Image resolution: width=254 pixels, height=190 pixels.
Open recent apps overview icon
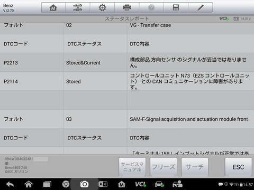(x=47, y=184)
